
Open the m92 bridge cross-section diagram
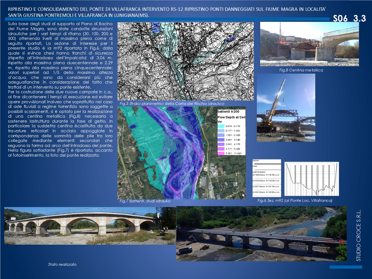click(312, 179)
